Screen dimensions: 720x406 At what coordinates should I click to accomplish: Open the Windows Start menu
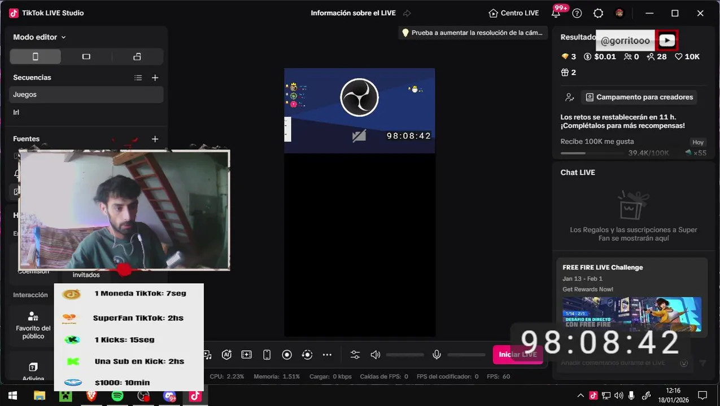click(x=12, y=396)
